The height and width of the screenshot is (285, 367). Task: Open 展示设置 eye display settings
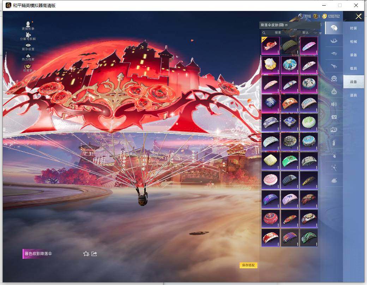click(x=28, y=46)
